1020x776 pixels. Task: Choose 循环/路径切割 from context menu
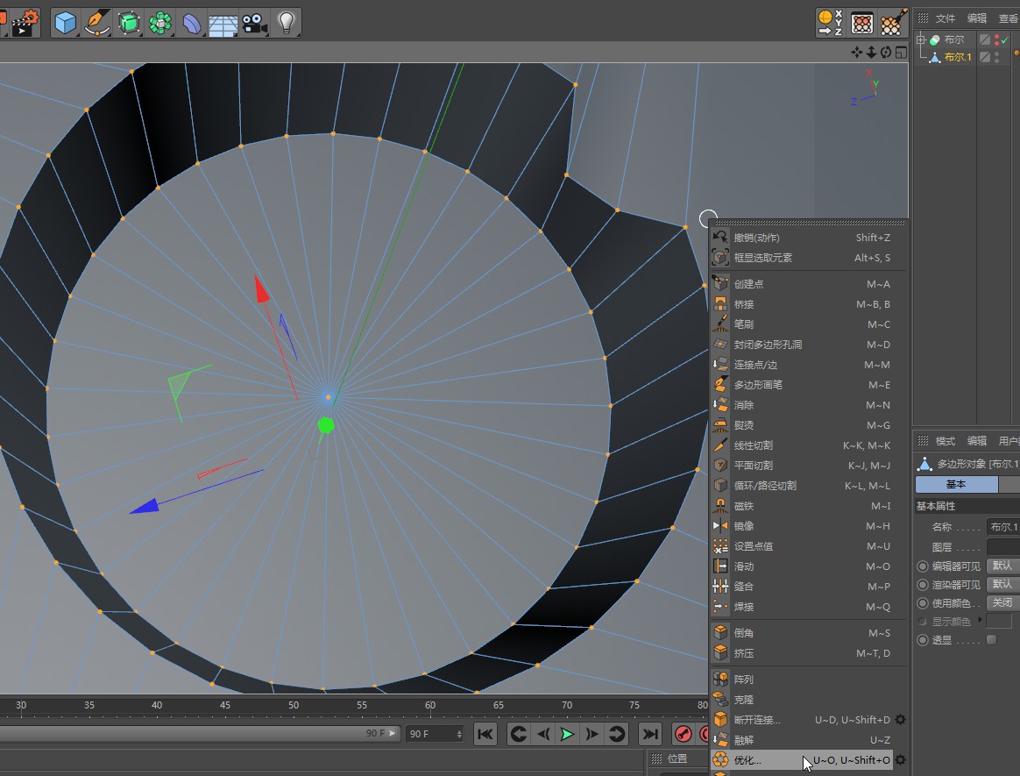[809, 486]
